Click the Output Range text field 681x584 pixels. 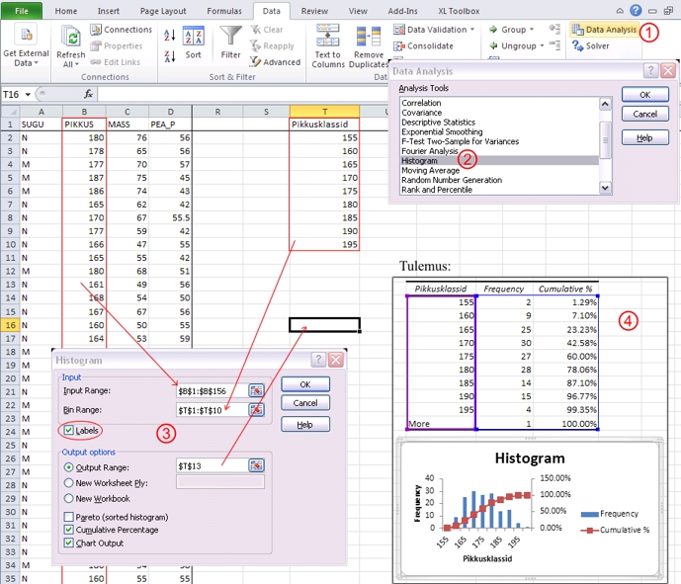click(x=212, y=465)
